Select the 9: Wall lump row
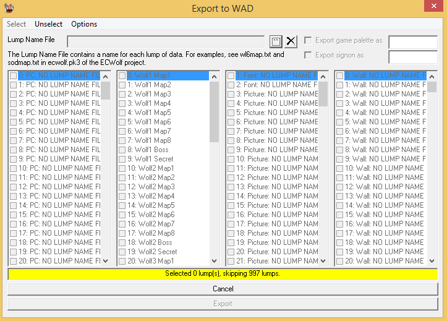Image resolution: width=447 pixels, height=321 pixels. pos(381,159)
